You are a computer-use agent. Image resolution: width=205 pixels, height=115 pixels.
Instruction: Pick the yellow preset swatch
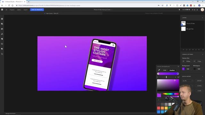click(x=166, y=108)
